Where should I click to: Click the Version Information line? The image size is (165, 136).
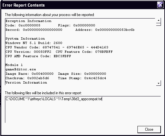pyautogui.click(x=26, y=83)
